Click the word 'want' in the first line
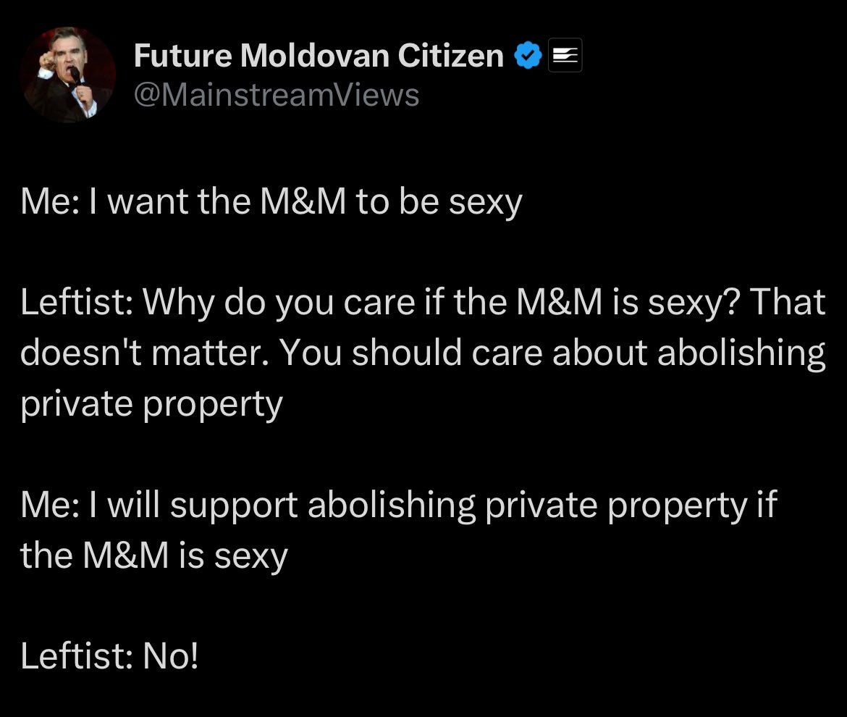847x717 pixels. [x=148, y=203]
